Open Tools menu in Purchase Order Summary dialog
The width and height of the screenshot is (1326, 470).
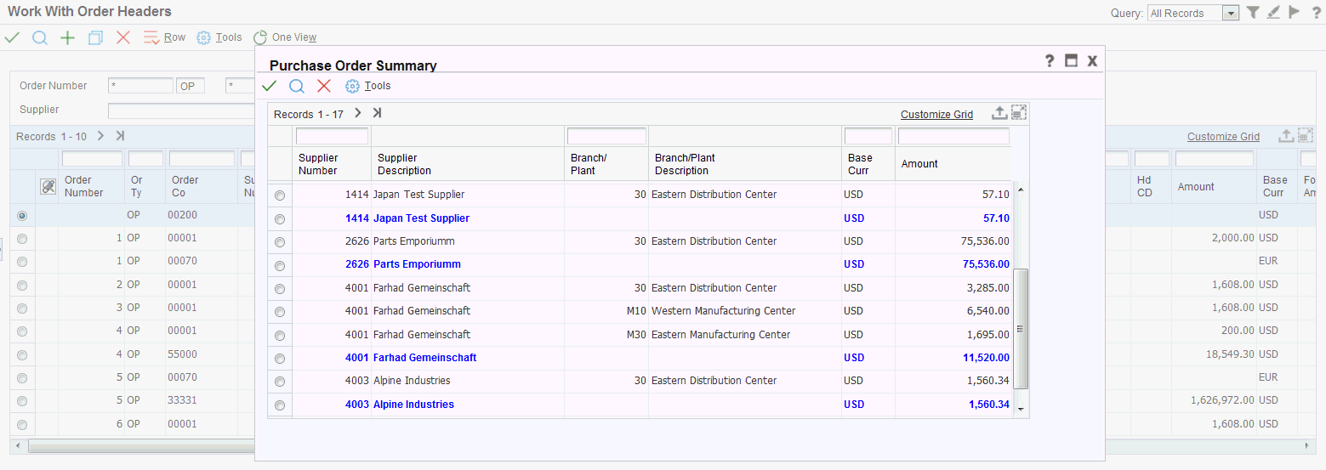[x=368, y=86]
